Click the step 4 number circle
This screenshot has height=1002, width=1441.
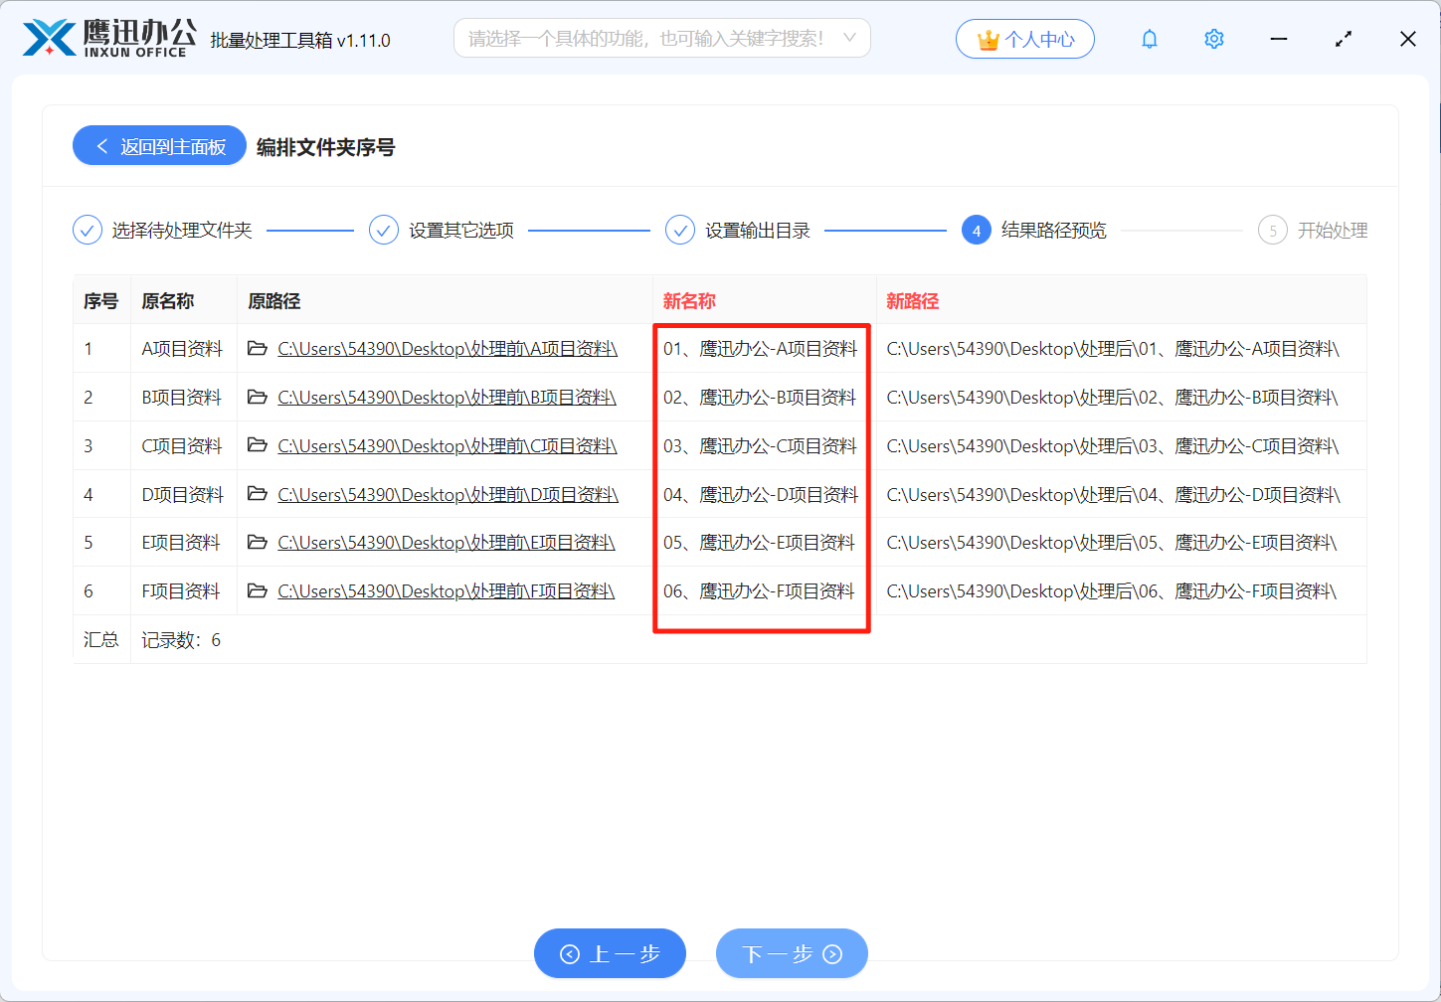(x=977, y=231)
